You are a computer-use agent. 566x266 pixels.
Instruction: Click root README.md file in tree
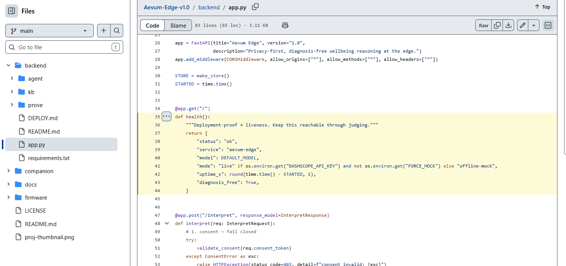click(41, 224)
